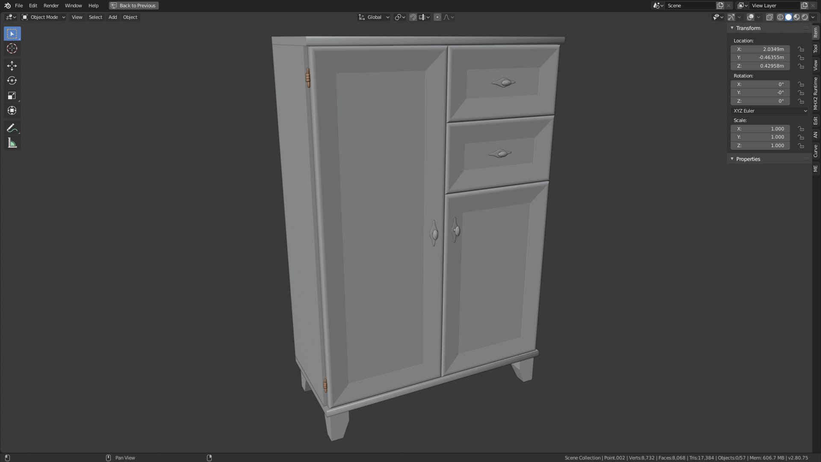The image size is (821, 462).
Task: Lock the Scale X value
Action: click(801, 129)
